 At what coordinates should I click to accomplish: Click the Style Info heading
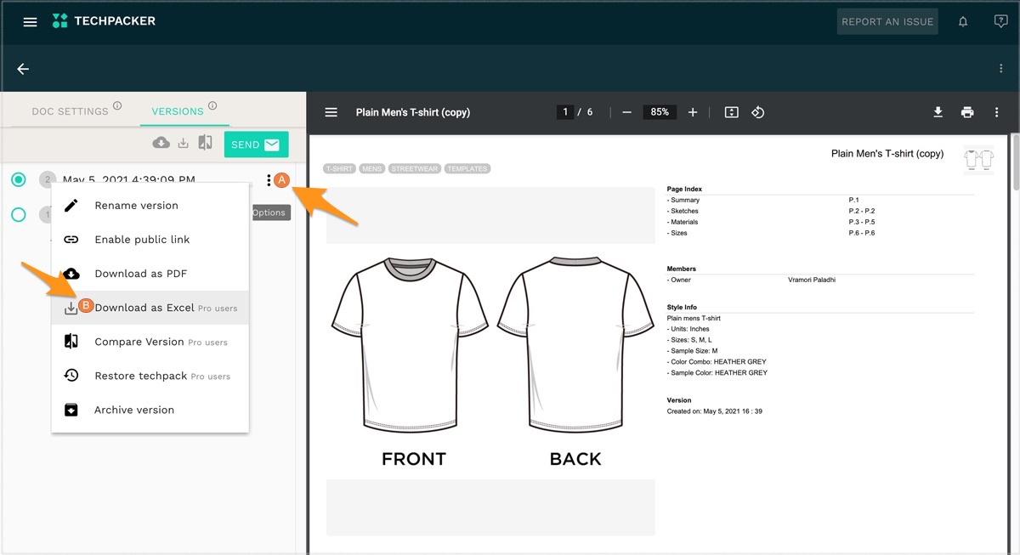[682, 308]
